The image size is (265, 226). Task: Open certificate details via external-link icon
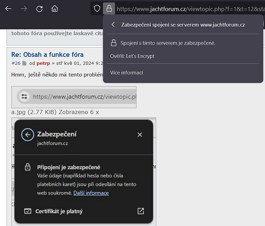click(x=141, y=211)
